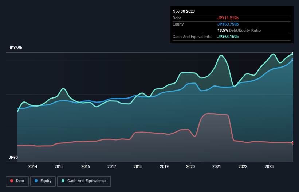The image size is (299, 192).
Task: Click the JP¥64.169b cash value
Action: (x=228, y=37)
